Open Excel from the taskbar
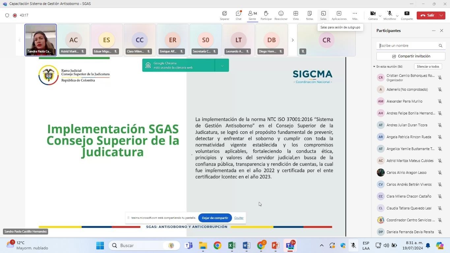This screenshot has height=253, width=450. 231,245
